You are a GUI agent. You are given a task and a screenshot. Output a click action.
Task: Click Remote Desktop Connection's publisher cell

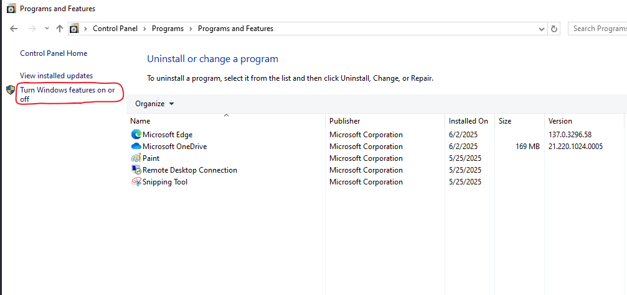[x=366, y=170]
